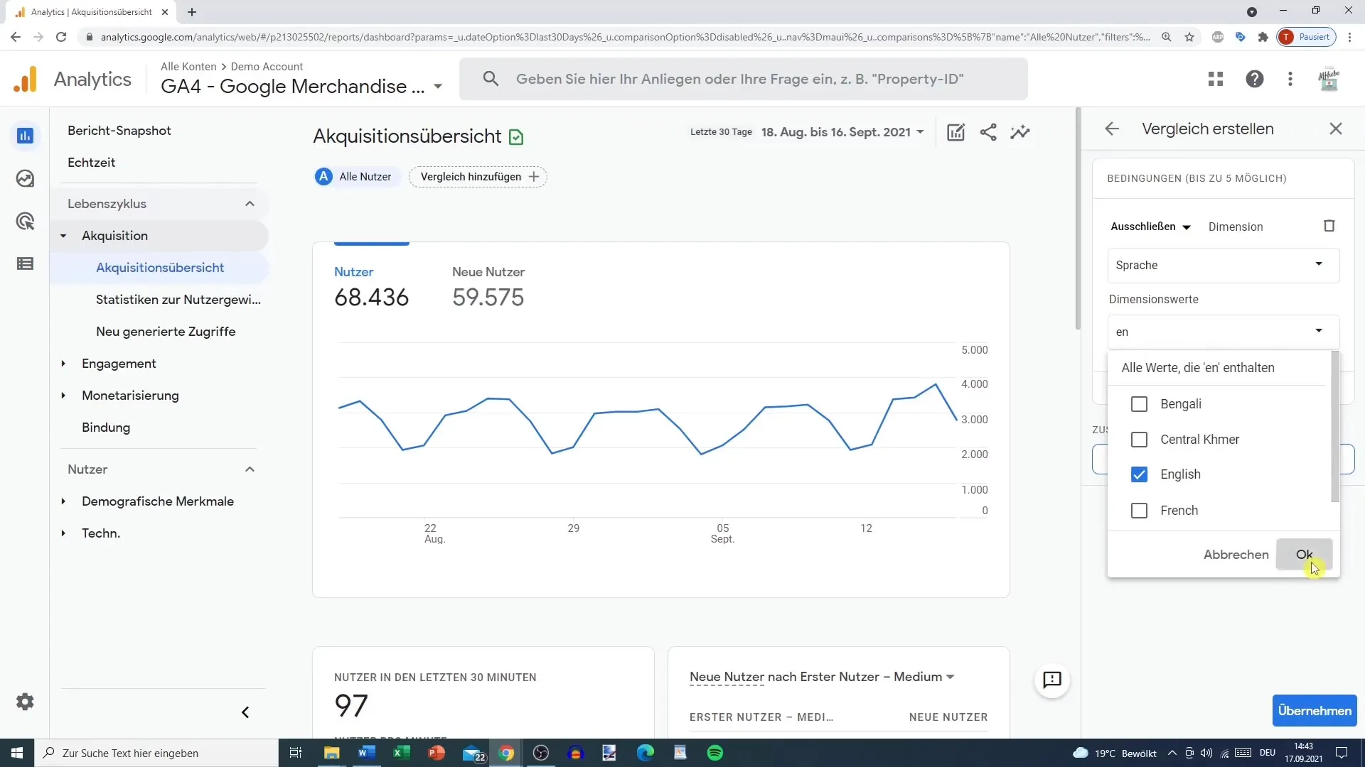Click the customize report pencil icon
The height and width of the screenshot is (767, 1365).
955,132
